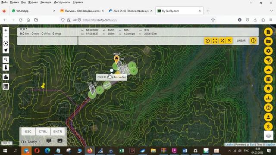Open the MapBox attribution link
This screenshot has width=276, height=155.
pyautogui.click(x=270, y=145)
